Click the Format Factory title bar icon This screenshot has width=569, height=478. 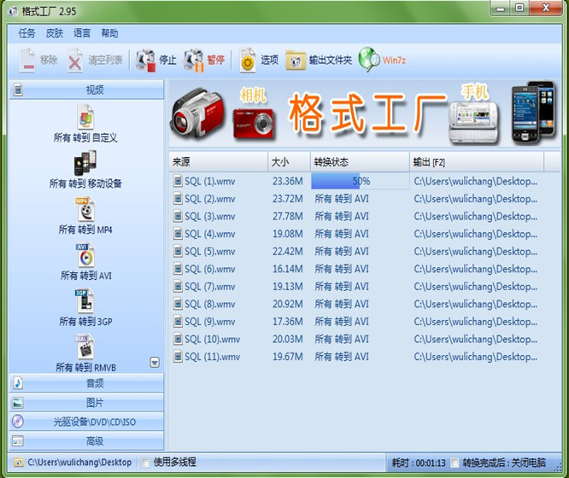(x=13, y=12)
